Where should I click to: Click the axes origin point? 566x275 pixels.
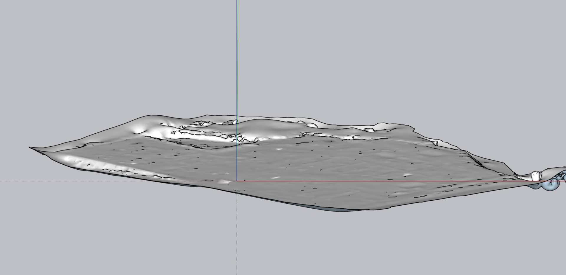(237, 181)
